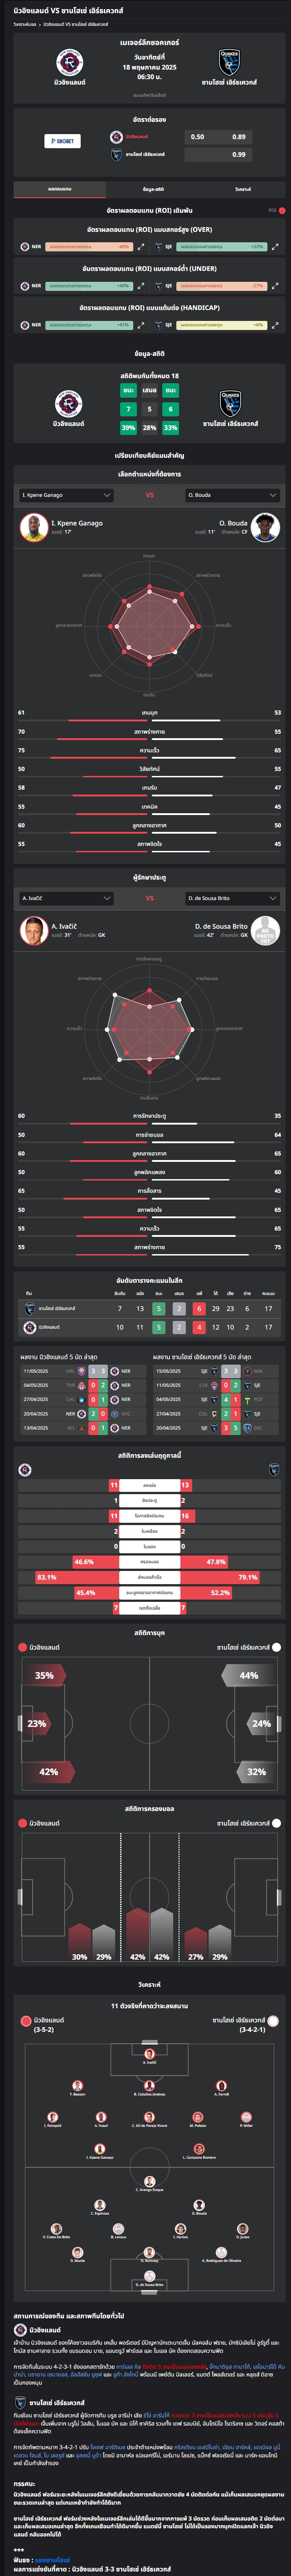Click the 0.89 odds value
Viewport: 291px width, 2576px height.
239,137
